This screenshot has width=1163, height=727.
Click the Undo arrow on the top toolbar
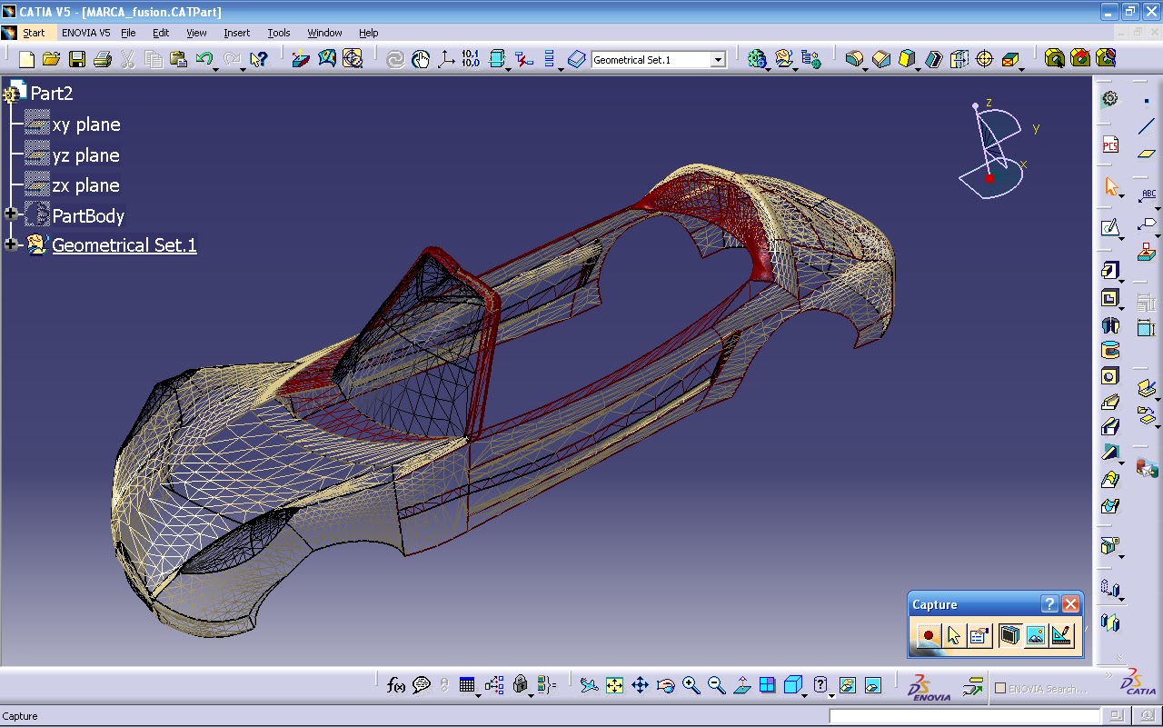[204, 57]
